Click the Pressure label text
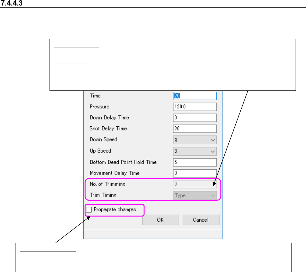306x272 pixels. coord(99,107)
